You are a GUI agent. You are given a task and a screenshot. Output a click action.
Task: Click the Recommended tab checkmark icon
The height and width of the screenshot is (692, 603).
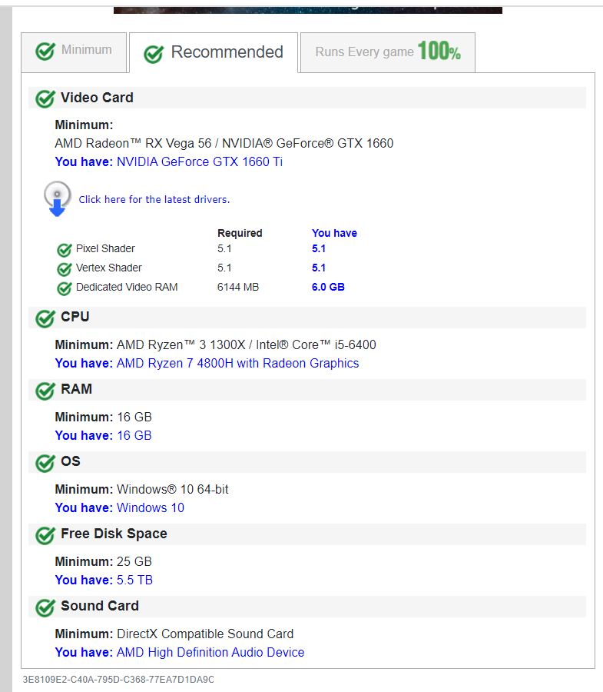(x=154, y=55)
